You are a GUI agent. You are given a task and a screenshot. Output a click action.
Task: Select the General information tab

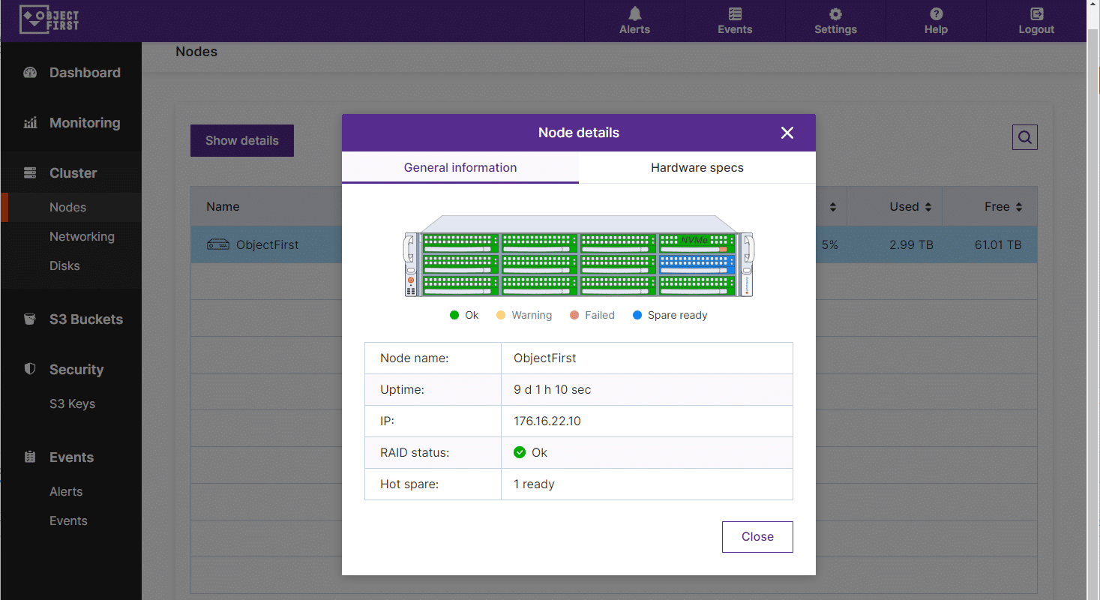(460, 168)
